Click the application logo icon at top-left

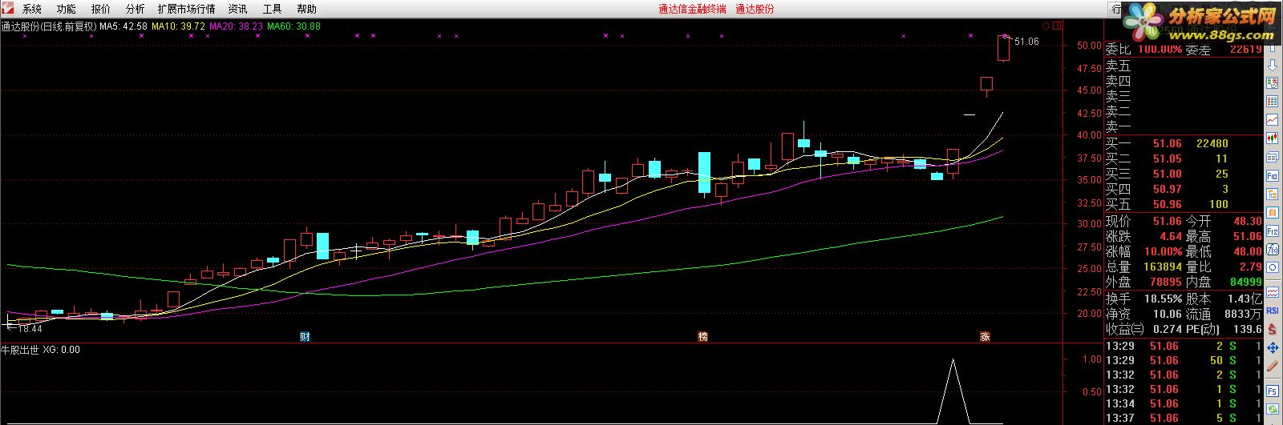coord(9,9)
